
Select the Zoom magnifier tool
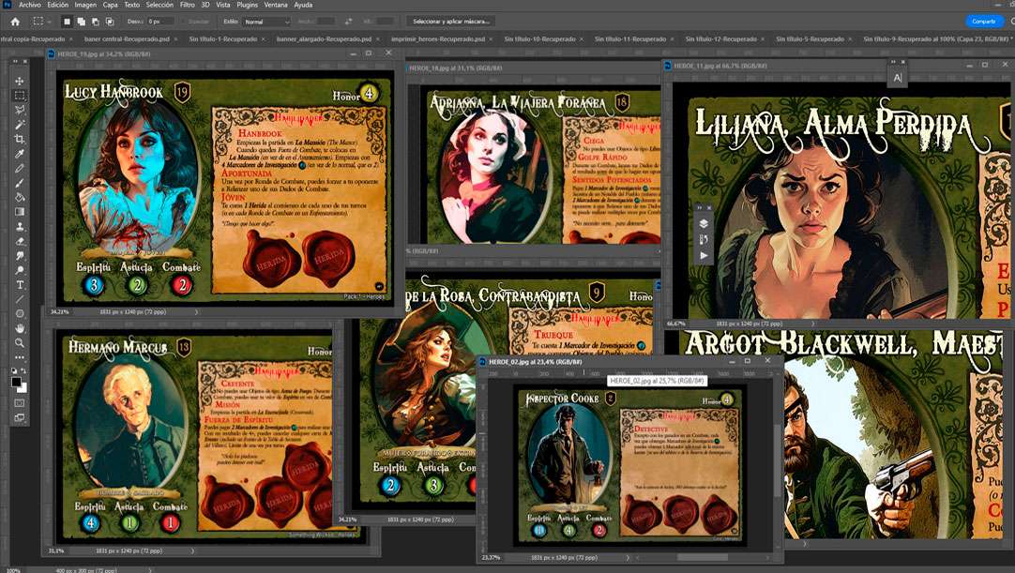19,343
